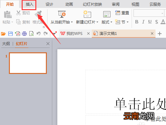The height and width of the screenshot is (125, 166).
Task: Toggle bold formatting
Action: pos(137,22)
